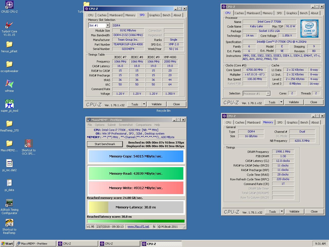
Task: Click the Core Speed value 6700.00 MHz
Action: [x=255, y=70]
